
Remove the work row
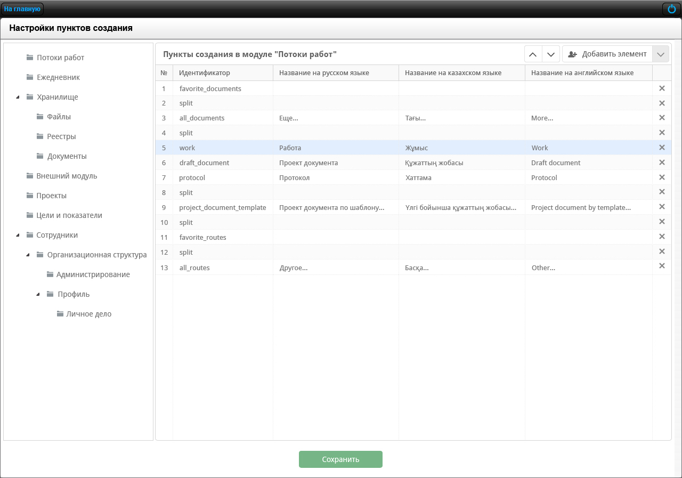click(x=662, y=148)
